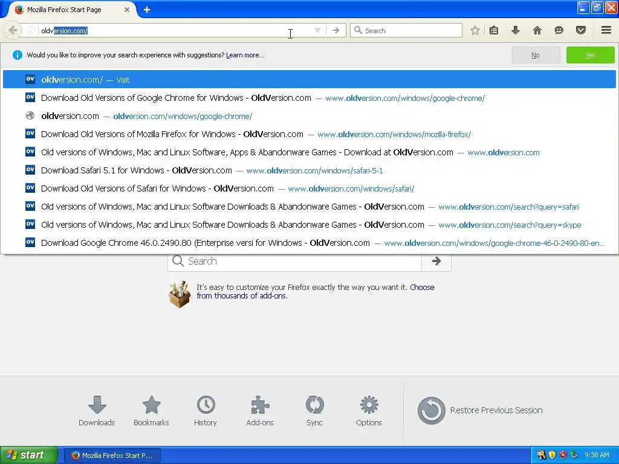
Task: Open Add-ons from start page
Action: coord(260,411)
